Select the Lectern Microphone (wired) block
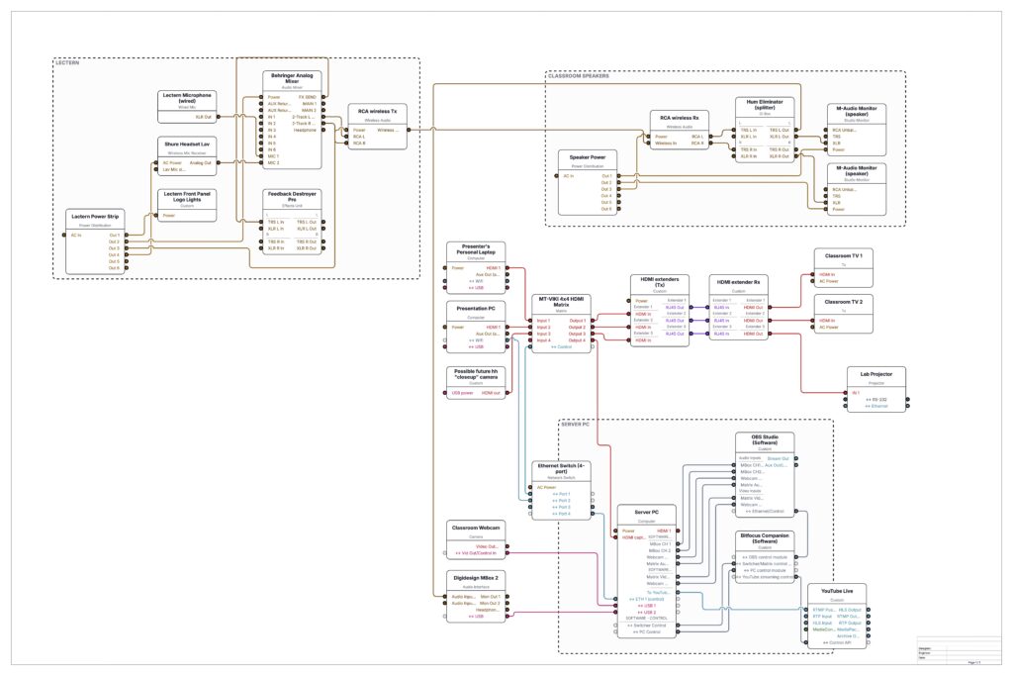This screenshot has height=676, width=1013. click(187, 107)
